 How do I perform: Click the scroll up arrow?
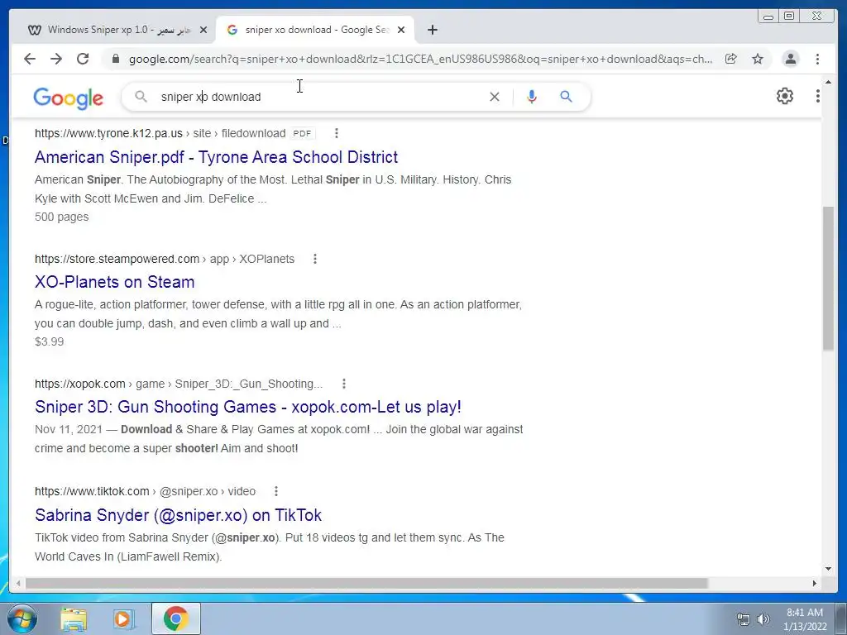(x=829, y=82)
